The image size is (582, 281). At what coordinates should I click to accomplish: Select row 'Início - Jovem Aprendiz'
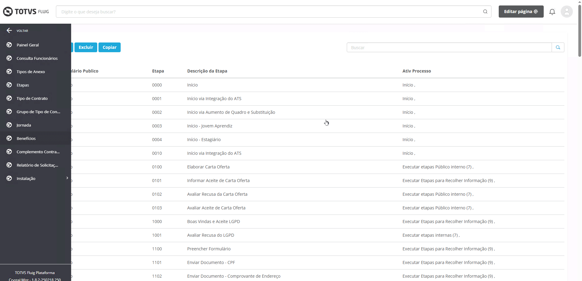pos(318,126)
